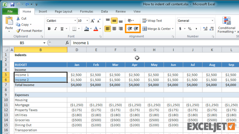Select the Total Income cell

pos(41,85)
